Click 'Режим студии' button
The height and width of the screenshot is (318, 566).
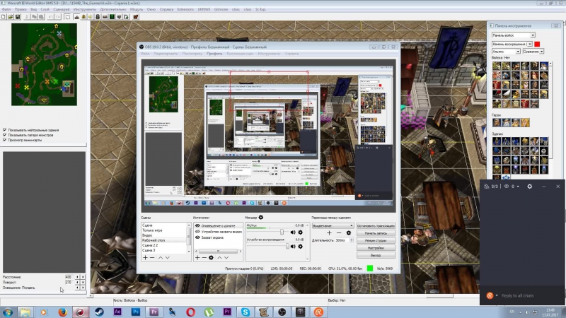[x=376, y=240]
